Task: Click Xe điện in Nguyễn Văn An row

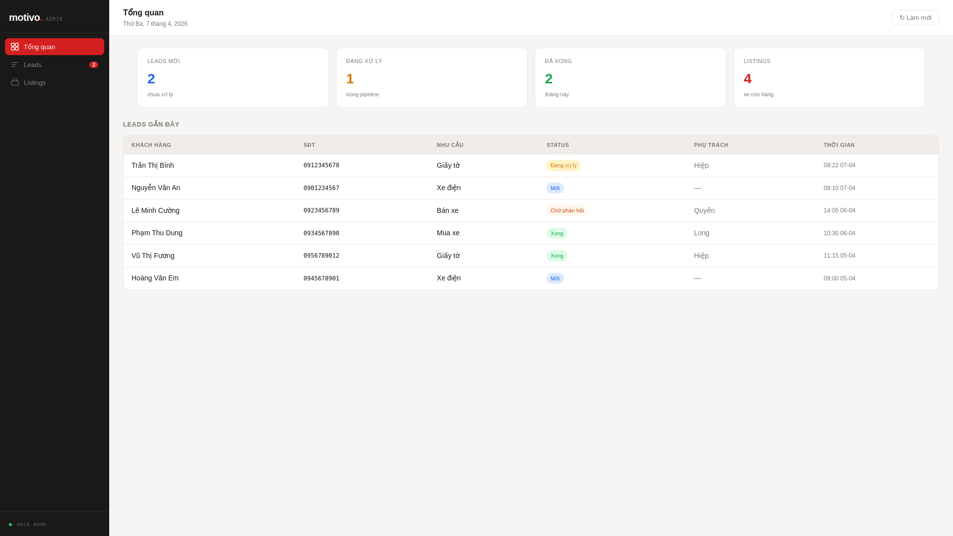Action: pos(449,188)
